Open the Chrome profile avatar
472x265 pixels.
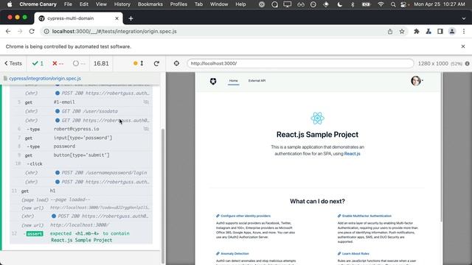point(452,31)
